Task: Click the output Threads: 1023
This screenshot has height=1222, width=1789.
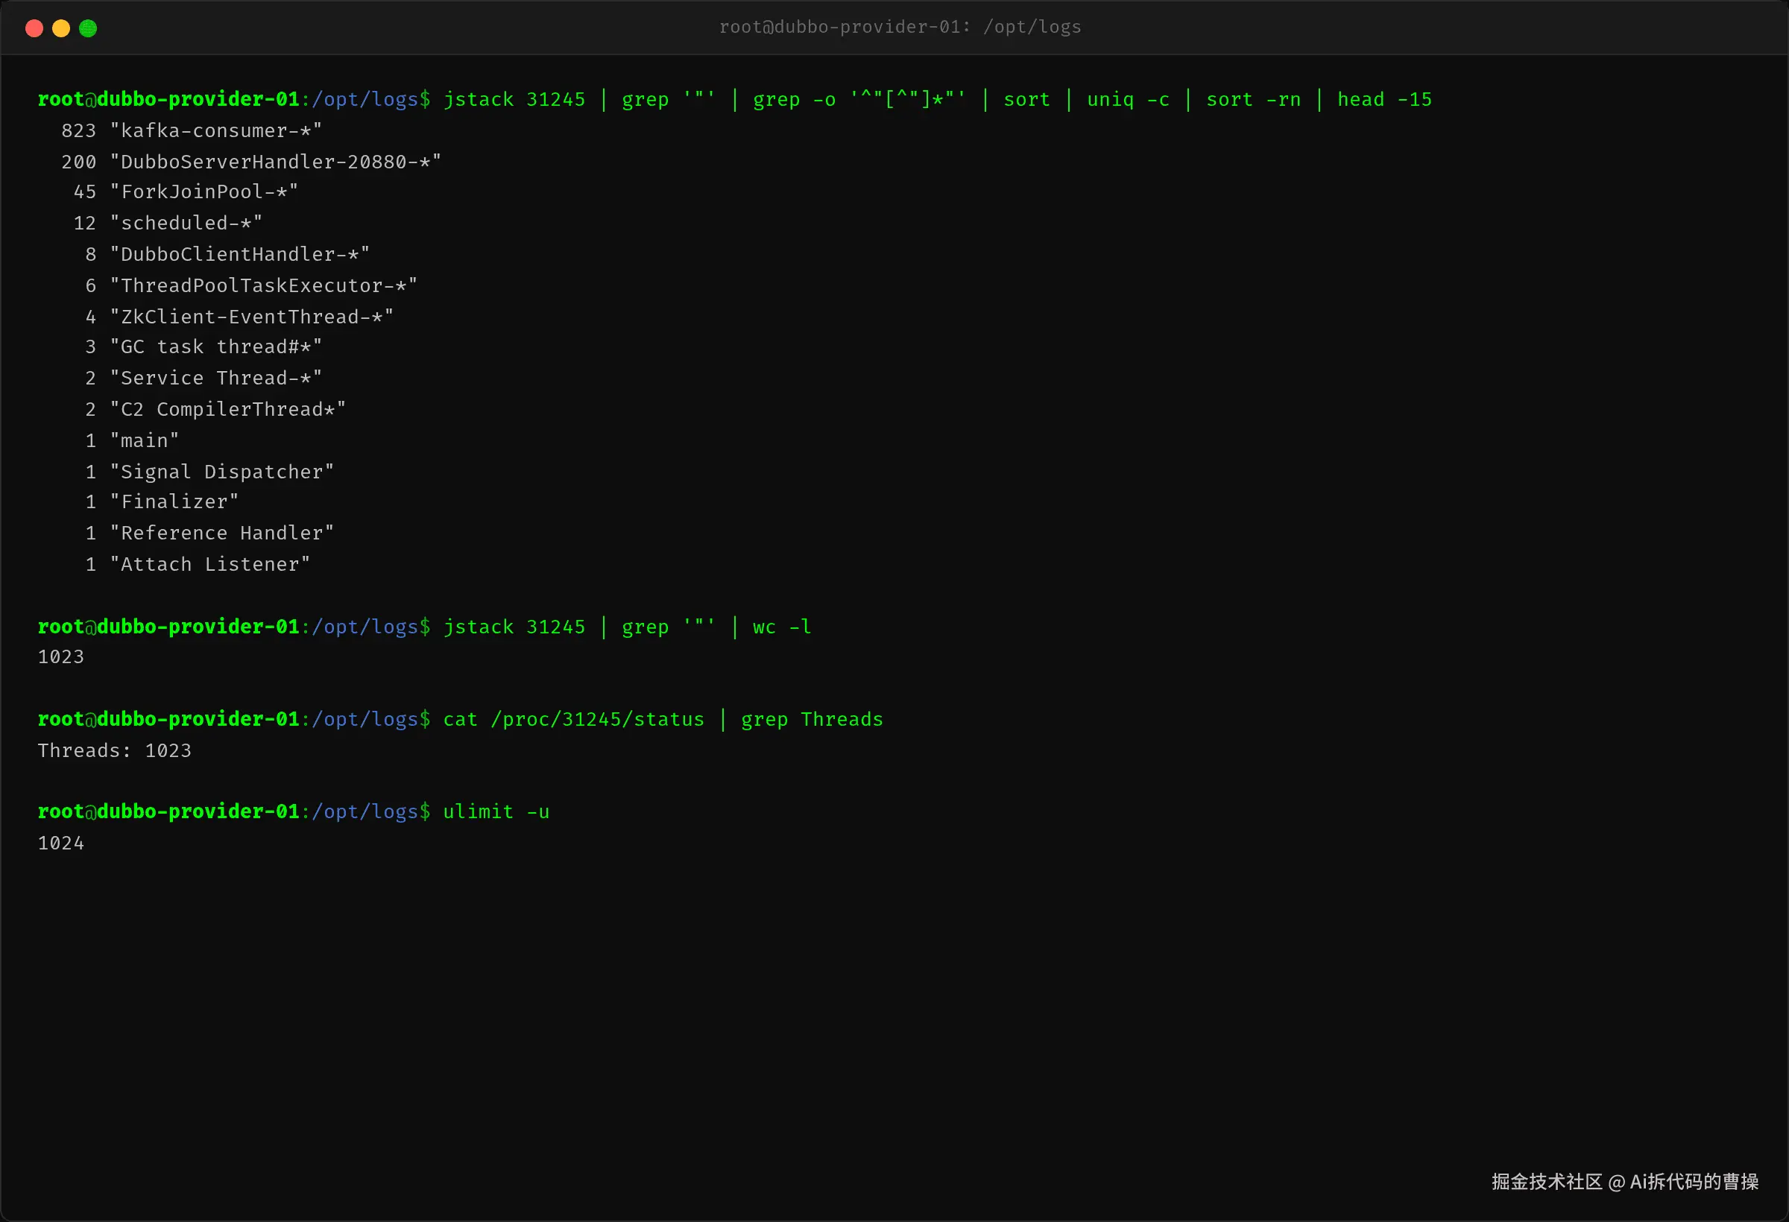Action: (115, 751)
